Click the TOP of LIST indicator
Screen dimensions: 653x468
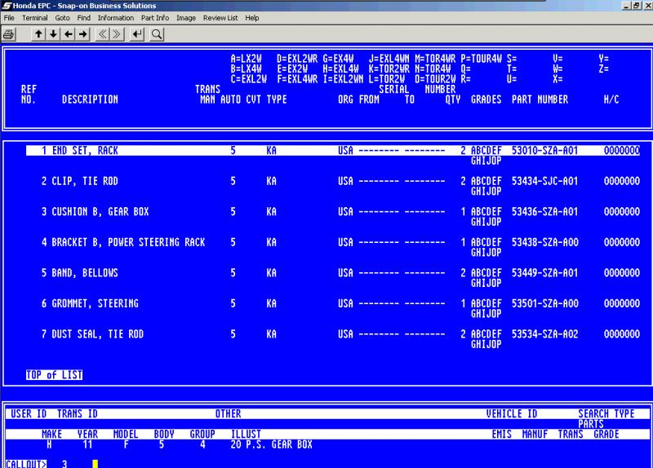tap(54, 375)
